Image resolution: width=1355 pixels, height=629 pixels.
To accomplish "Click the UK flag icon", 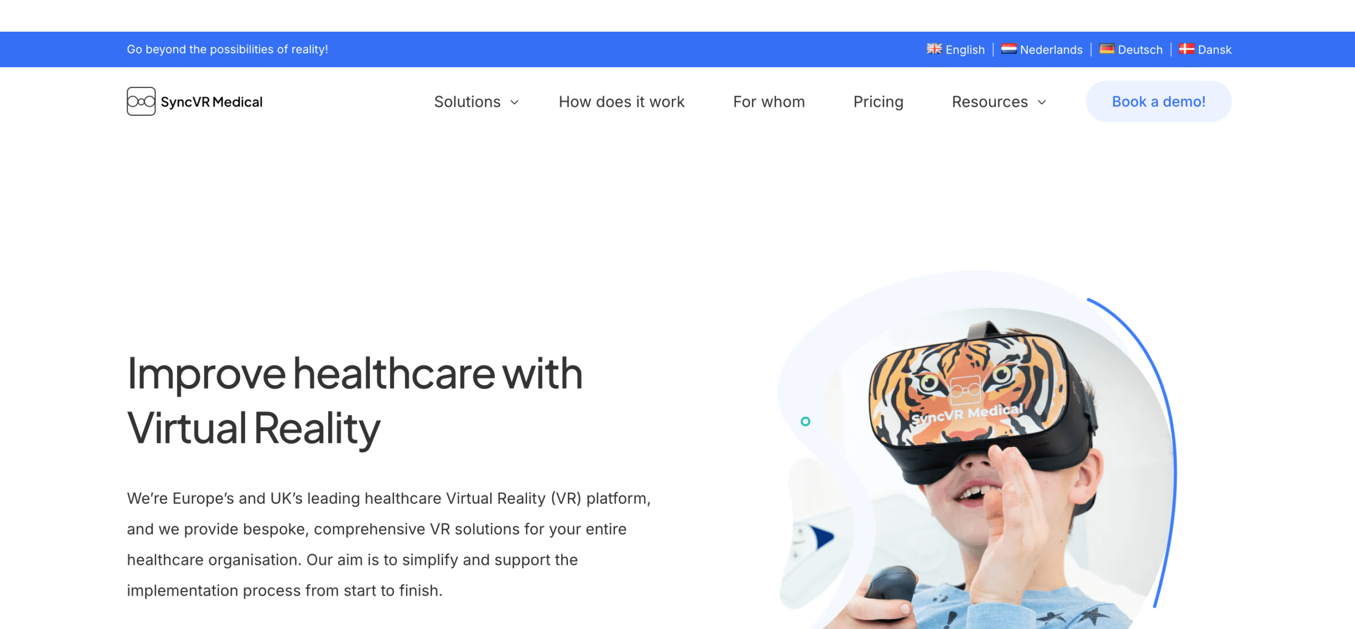I will pos(934,49).
